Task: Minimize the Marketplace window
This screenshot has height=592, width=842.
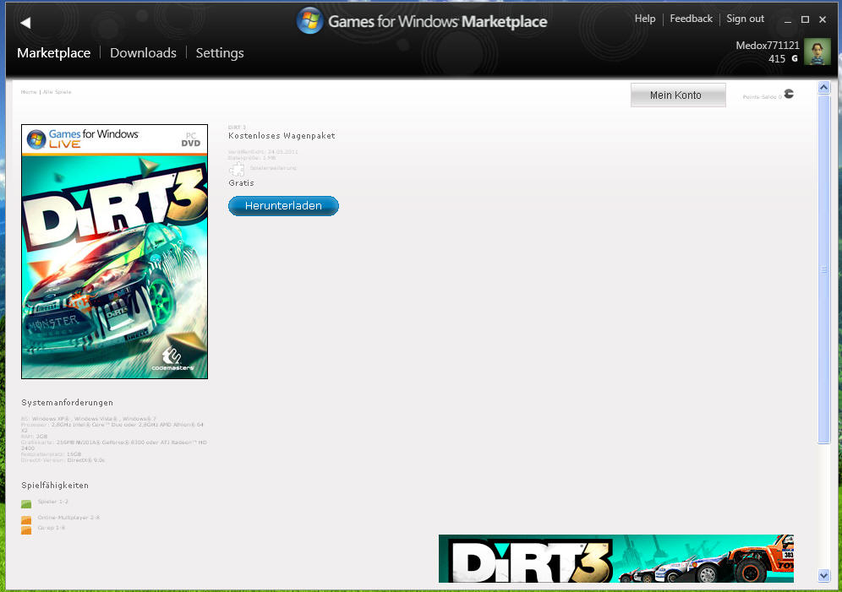Action: (x=788, y=19)
